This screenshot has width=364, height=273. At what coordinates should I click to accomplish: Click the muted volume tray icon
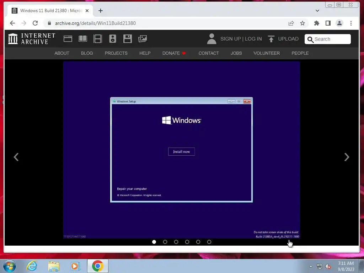pos(328,266)
